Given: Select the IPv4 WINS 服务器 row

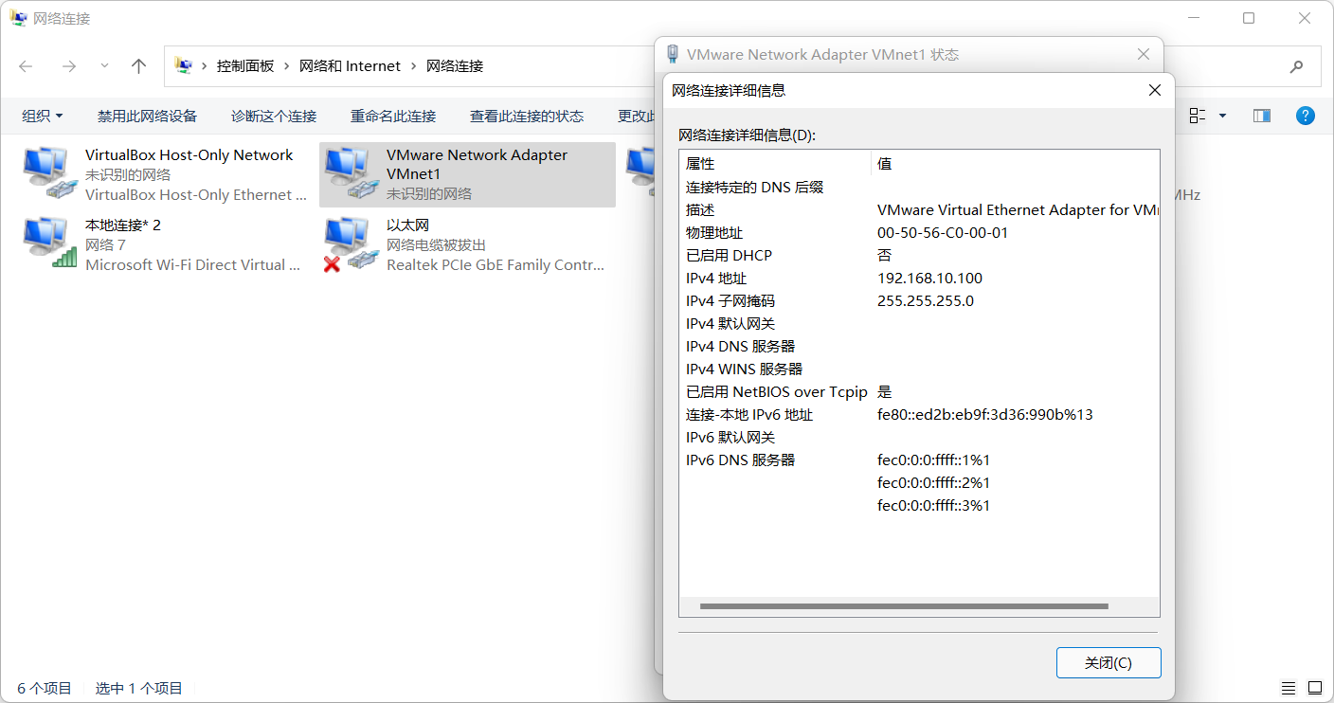Looking at the screenshot, I should (919, 369).
